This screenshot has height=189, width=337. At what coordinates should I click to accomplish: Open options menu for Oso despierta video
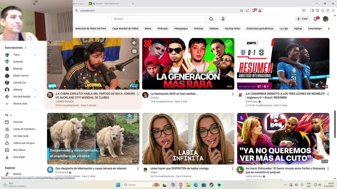(138, 169)
